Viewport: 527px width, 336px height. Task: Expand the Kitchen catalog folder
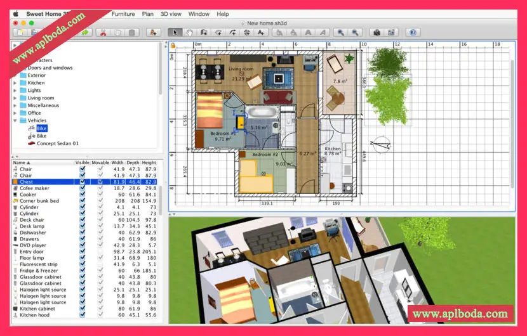click(x=15, y=83)
